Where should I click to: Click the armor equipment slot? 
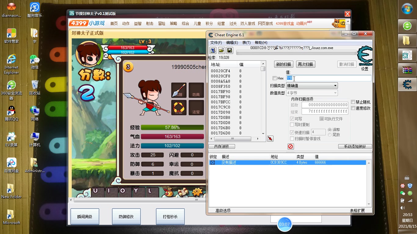(x=196, y=90)
